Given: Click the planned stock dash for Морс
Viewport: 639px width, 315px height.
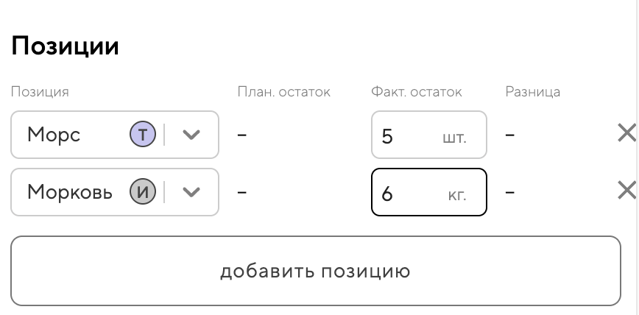Looking at the screenshot, I should pyautogui.click(x=242, y=135).
